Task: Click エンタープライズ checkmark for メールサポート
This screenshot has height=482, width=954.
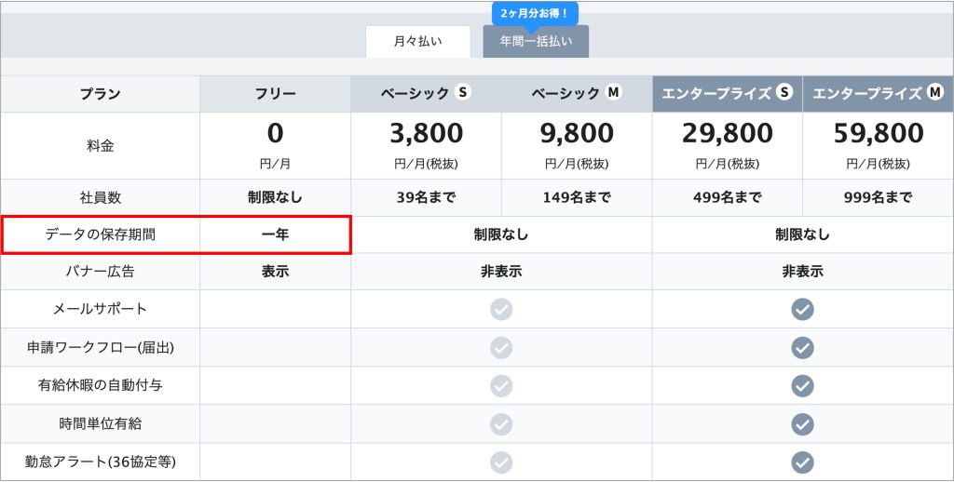Action: coord(802,309)
